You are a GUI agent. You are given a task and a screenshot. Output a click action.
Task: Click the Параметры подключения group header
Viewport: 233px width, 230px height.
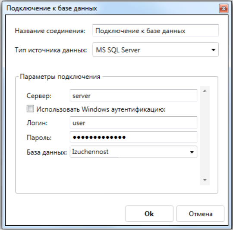click(60, 77)
